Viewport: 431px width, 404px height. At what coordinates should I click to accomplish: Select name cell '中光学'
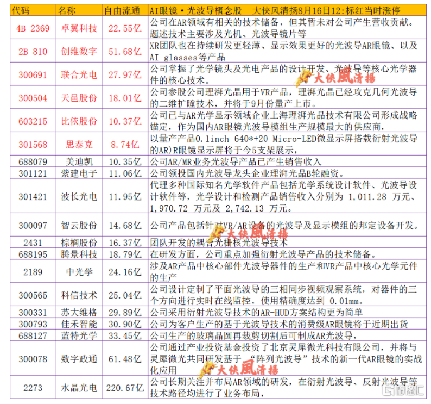click(x=79, y=271)
